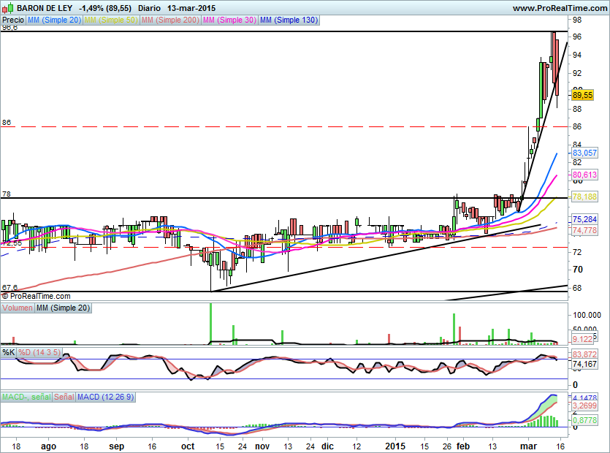
Task: Select the 2015 marker on time axis
Action: (x=394, y=445)
